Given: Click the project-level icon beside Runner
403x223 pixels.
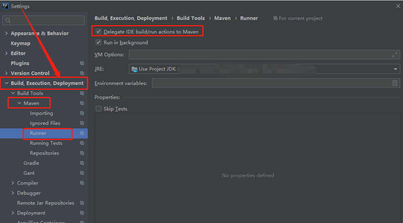Looking at the screenshot, I should click(x=82, y=133).
